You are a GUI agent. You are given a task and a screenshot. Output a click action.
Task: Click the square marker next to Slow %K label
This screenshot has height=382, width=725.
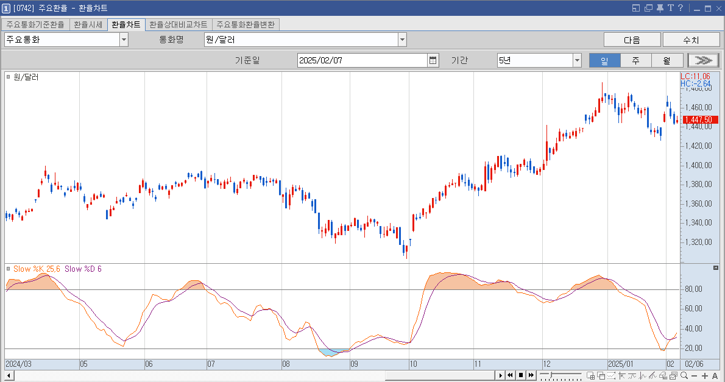tap(9, 269)
